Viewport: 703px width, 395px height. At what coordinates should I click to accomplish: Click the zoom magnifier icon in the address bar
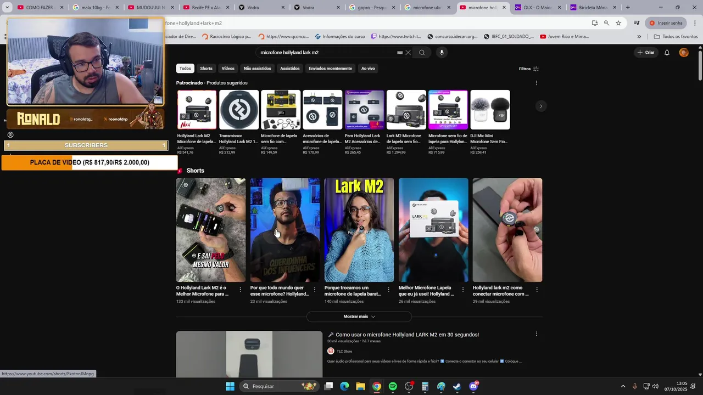[x=606, y=23]
